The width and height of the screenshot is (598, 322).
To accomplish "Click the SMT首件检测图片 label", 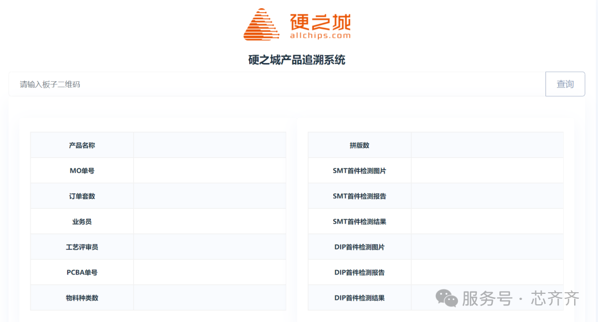I will click(360, 171).
